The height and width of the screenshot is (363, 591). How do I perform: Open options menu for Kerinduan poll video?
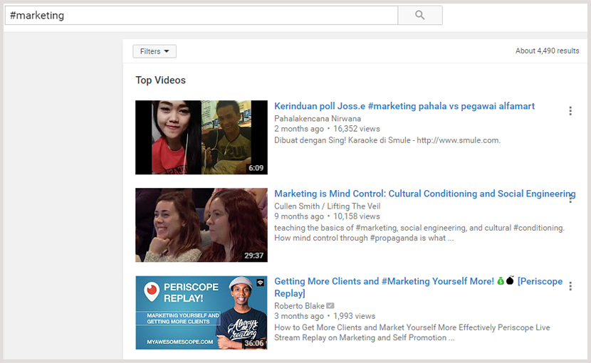coord(570,111)
